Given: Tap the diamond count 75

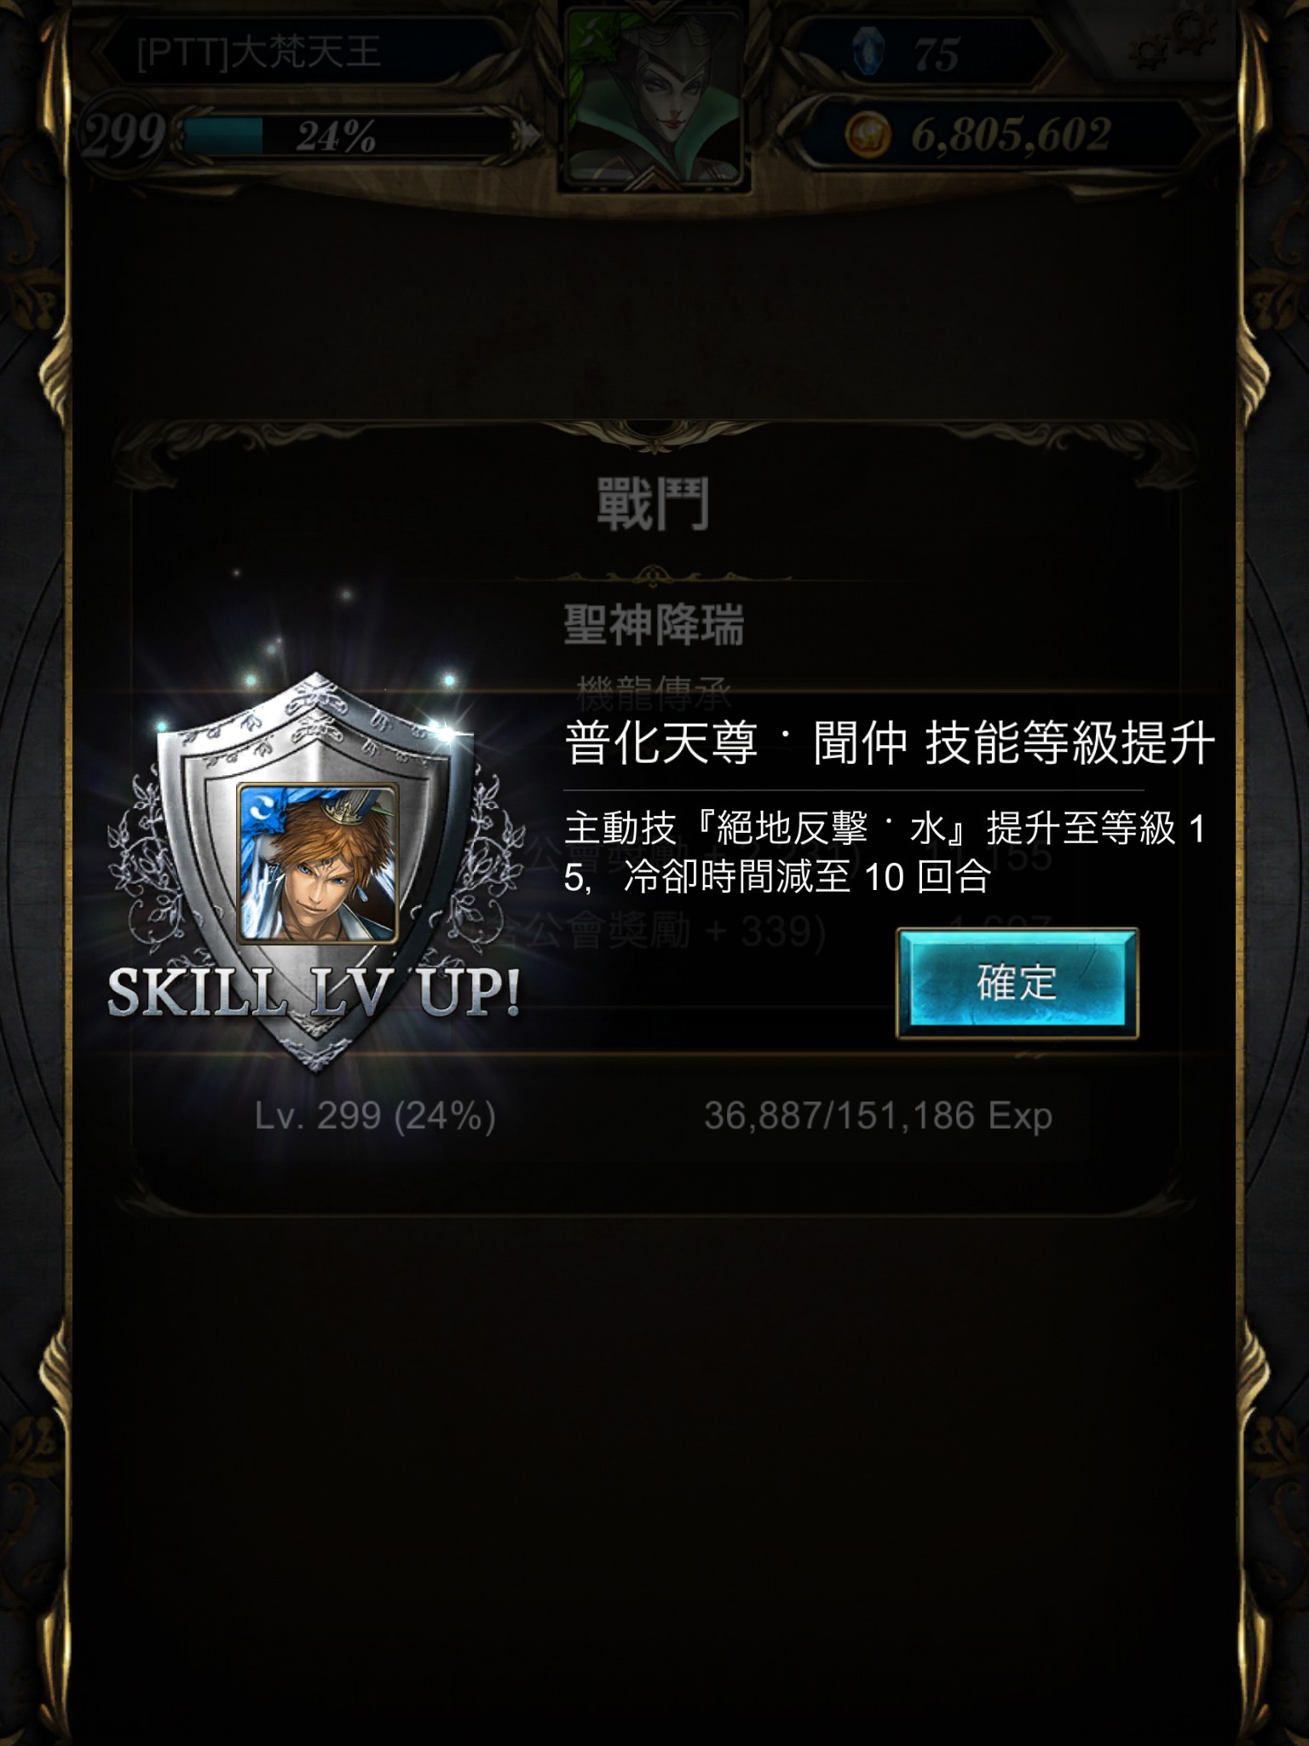Looking at the screenshot, I should [937, 55].
